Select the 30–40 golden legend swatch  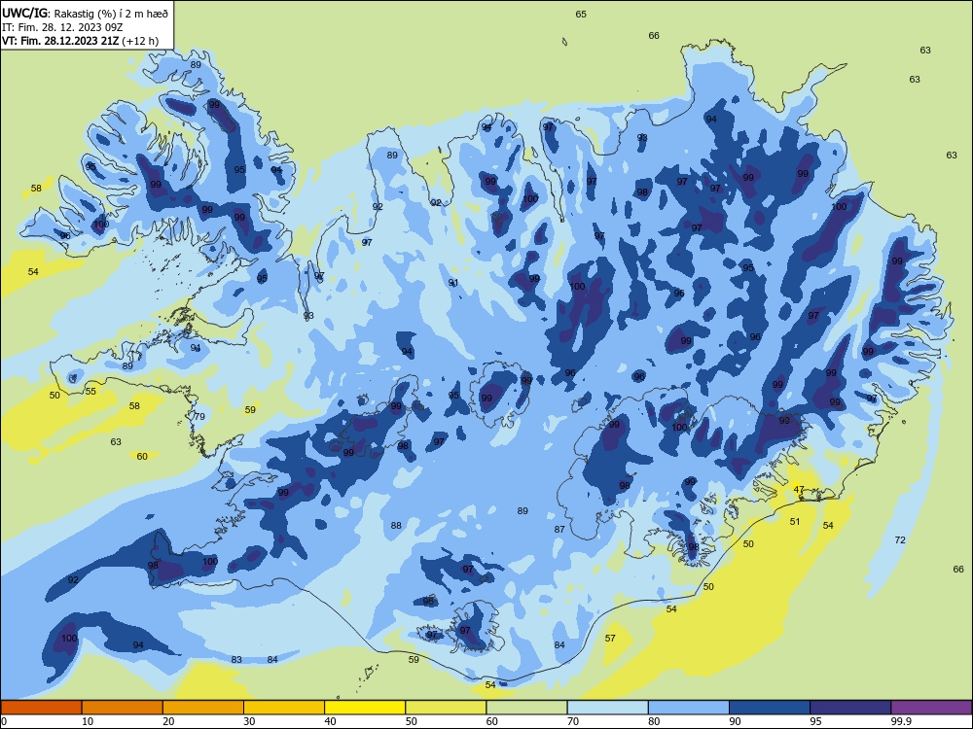pyautogui.click(x=284, y=708)
